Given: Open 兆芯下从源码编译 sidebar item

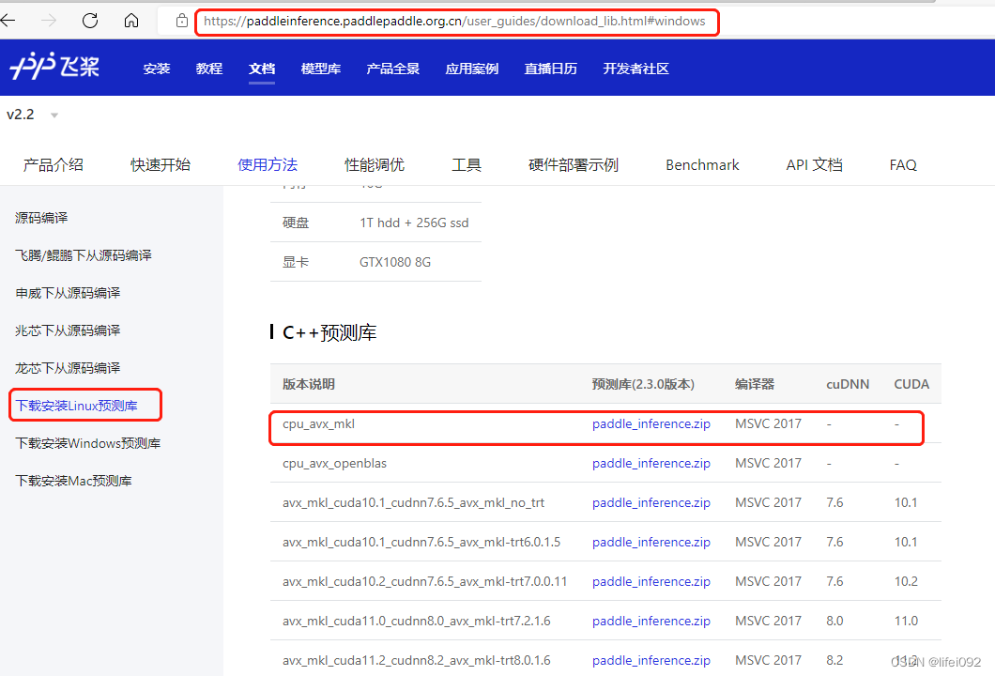Looking at the screenshot, I should pos(68,330).
